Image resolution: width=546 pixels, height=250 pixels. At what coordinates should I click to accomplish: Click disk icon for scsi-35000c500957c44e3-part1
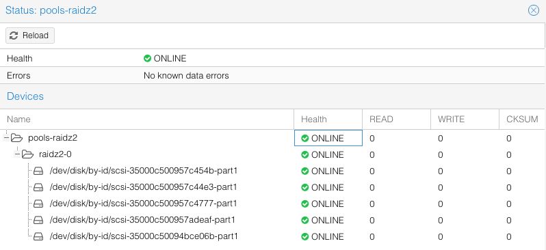[38, 187]
